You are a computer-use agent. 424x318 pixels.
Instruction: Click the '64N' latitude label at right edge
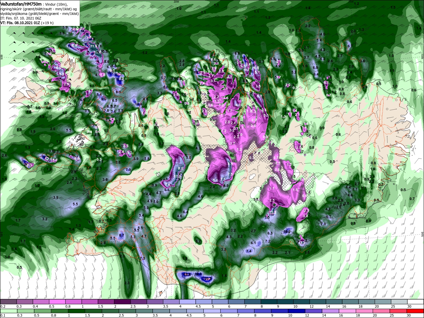click(422, 234)
